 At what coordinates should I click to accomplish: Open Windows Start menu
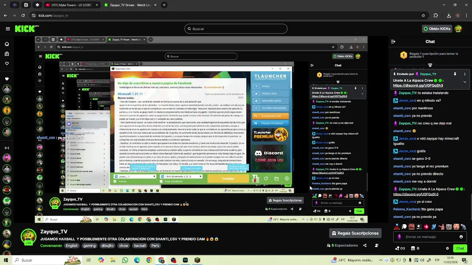(6, 260)
